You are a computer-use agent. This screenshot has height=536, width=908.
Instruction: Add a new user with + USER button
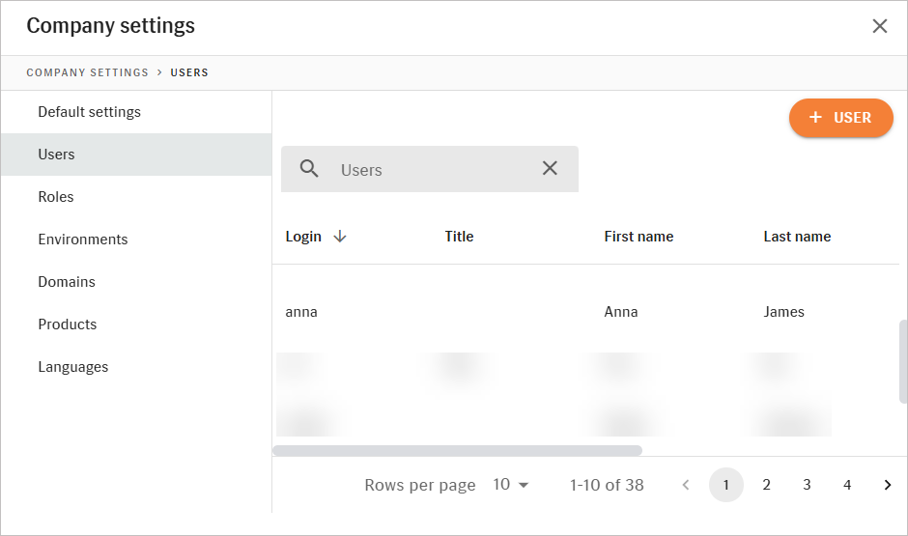(x=840, y=118)
